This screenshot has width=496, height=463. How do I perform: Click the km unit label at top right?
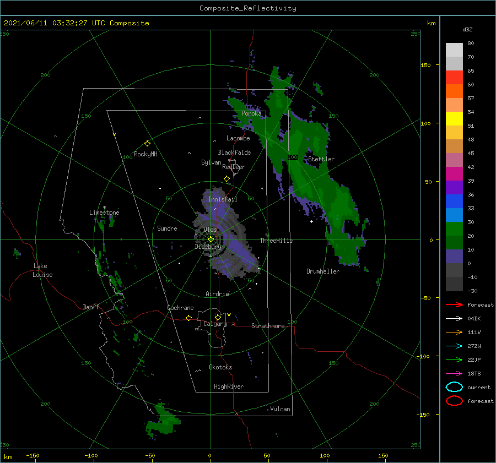(x=432, y=23)
